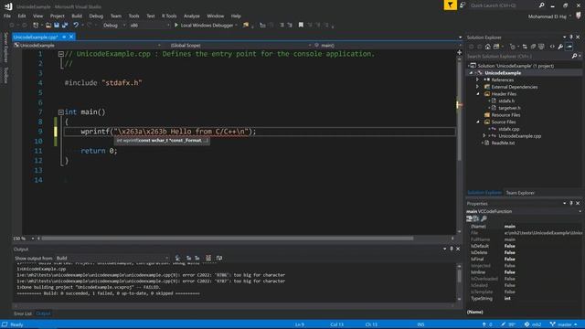Open the Analyze menu
Screen dimensions: 585x329
tap(191, 16)
